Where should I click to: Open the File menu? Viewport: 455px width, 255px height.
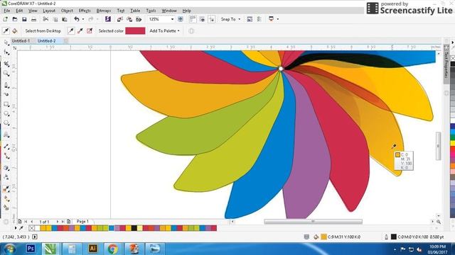6,11
